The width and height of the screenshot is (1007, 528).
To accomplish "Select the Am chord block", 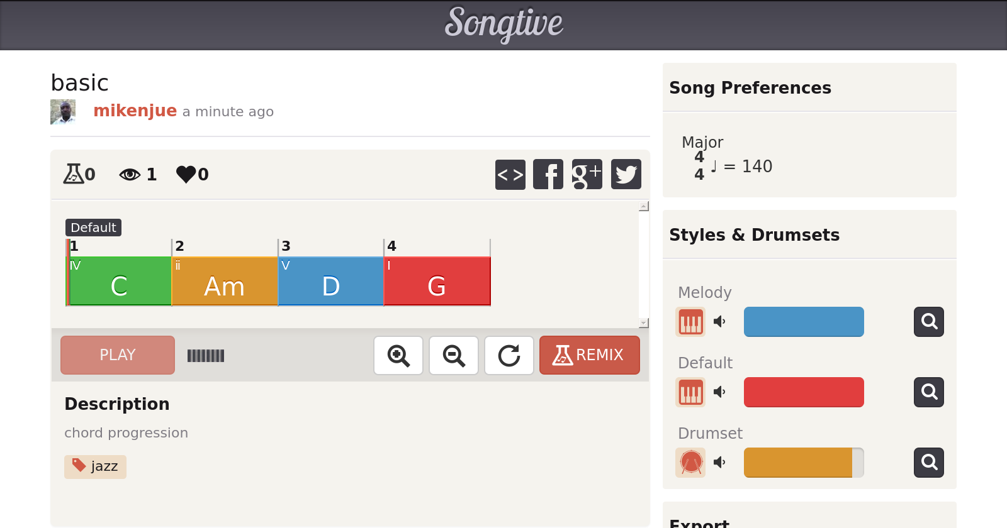I will pos(225,282).
